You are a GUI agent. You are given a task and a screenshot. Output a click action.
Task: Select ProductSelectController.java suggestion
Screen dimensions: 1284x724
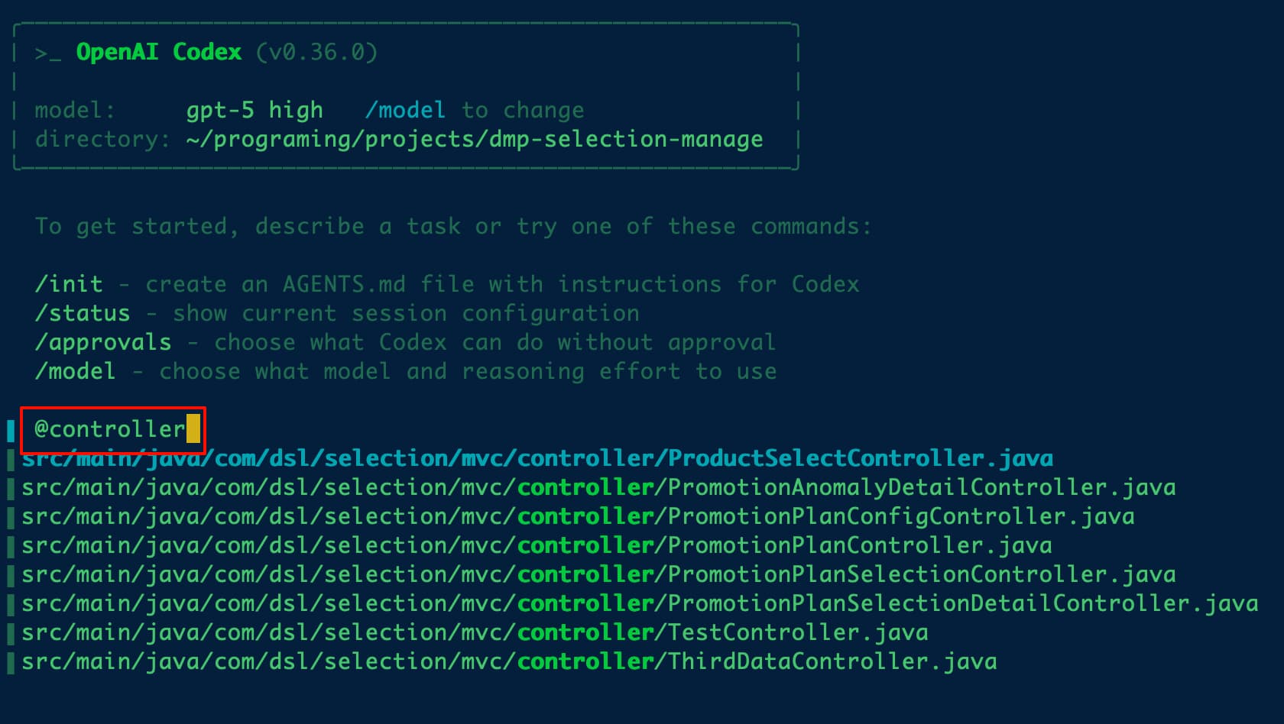(x=537, y=458)
